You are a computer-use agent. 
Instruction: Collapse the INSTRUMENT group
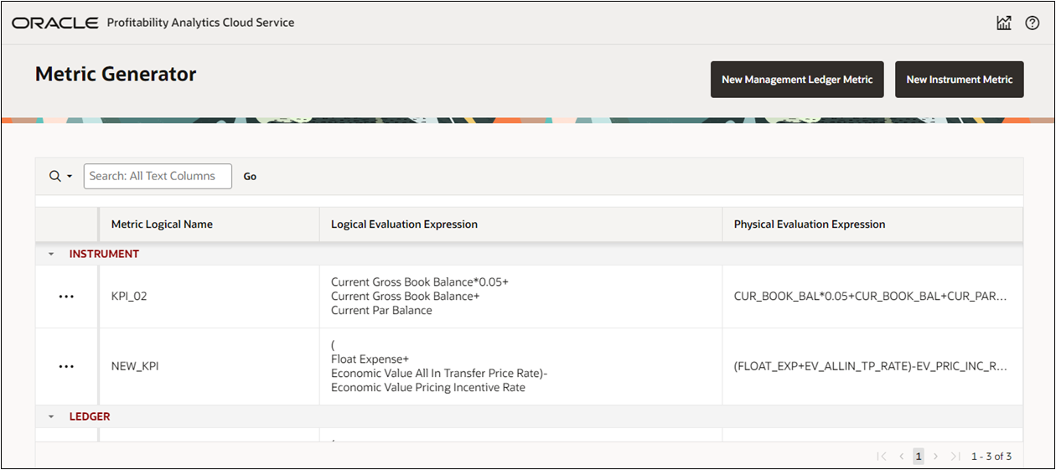coord(50,254)
